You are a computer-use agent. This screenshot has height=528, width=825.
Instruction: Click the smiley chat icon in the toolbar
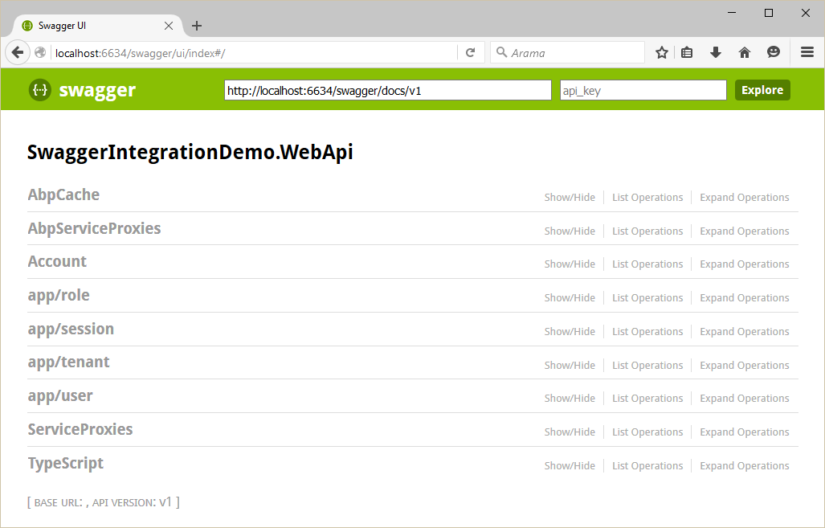(x=773, y=51)
